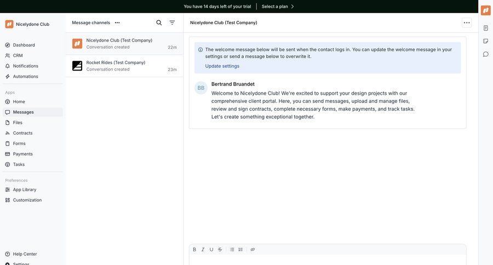The image size is (493, 265).
Task: Click the CRM people icon
Action: click(8, 55)
